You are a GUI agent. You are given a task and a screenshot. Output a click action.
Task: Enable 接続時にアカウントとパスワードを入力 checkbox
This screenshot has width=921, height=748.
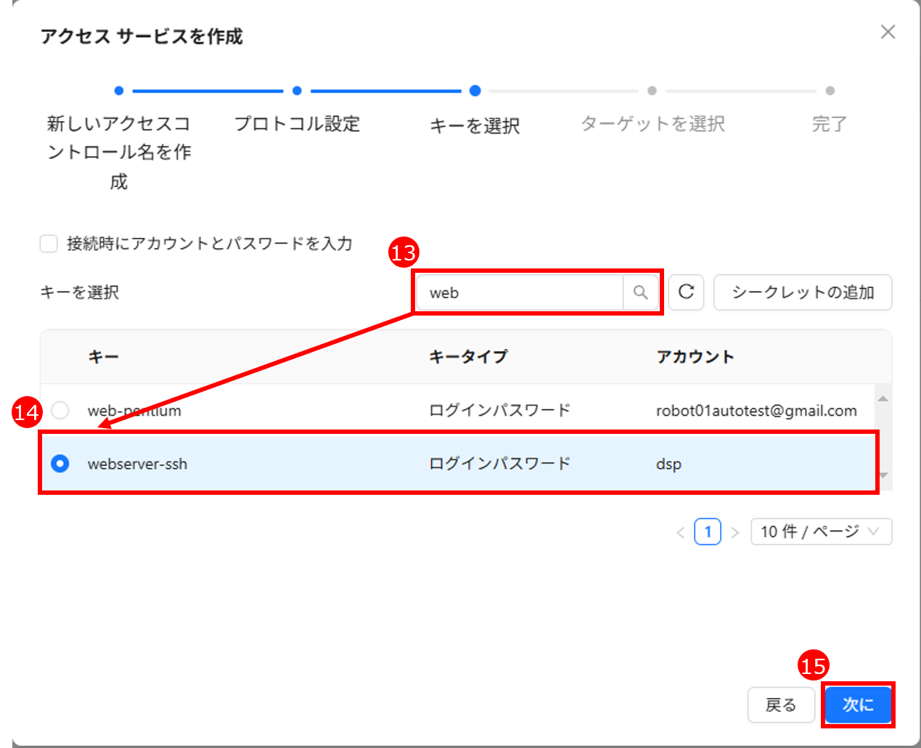[x=49, y=244]
